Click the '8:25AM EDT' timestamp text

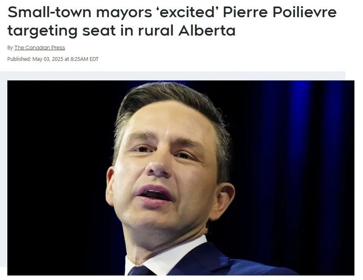tap(84, 59)
